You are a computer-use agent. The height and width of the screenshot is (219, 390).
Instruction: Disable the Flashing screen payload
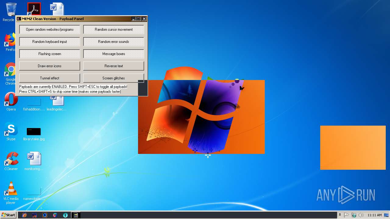(x=50, y=54)
